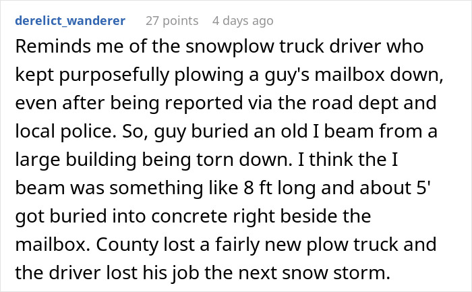
Task: Click the '4 days ago' timestamp
Action: coord(242,20)
